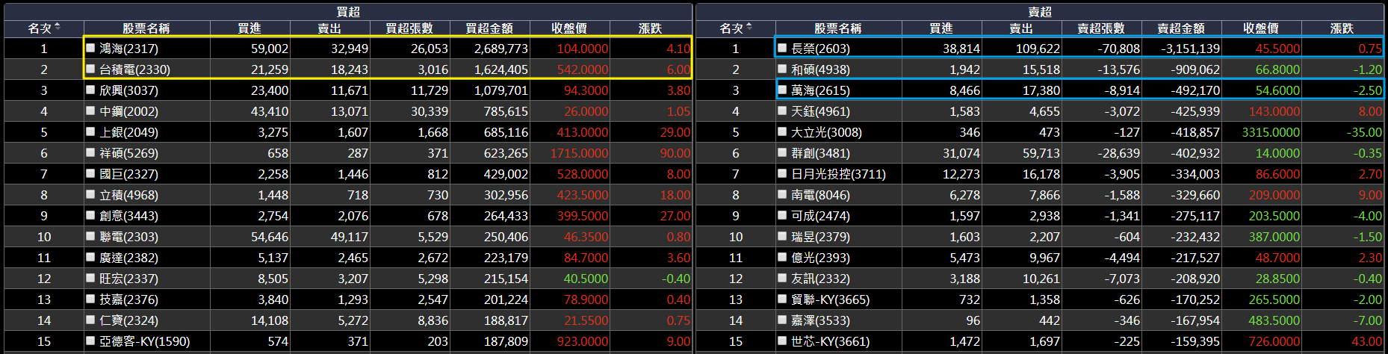Image resolution: width=1388 pixels, height=354 pixels.
Task: Open stock 技嘉(2376)
Action: (x=128, y=299)
